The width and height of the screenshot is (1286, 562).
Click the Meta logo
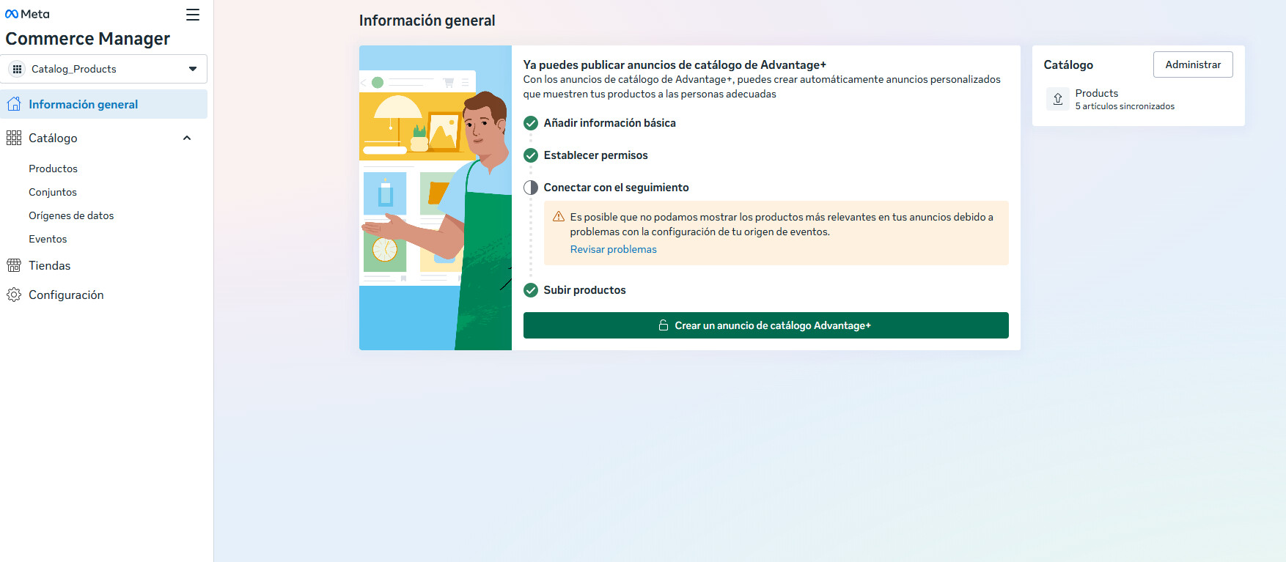pyautogui.click(x=27, y=14)
